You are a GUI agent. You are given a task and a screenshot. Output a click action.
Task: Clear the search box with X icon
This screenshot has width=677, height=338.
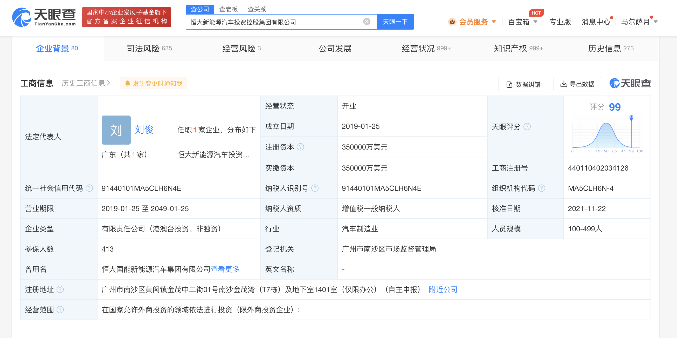pyautogui.click(x=367, y=22)
